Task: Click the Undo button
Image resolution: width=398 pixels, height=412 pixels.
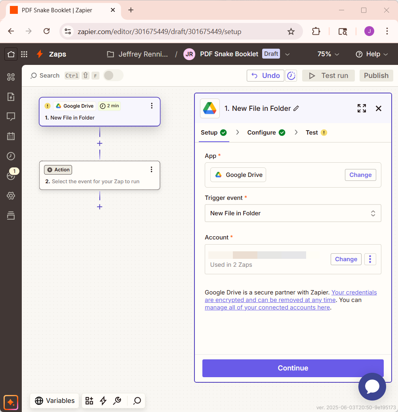Action: tap(265, 76)
